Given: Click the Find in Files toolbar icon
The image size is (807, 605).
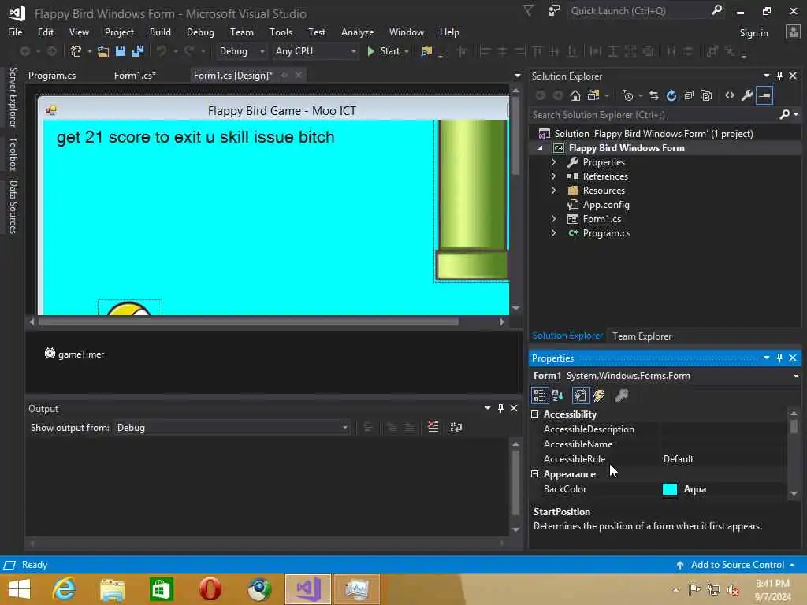Looking at the screenshot, I should (426, 51).
